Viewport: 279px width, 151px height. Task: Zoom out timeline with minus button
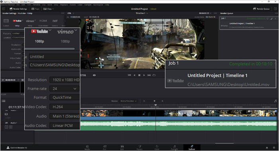[x=144, y=101]
